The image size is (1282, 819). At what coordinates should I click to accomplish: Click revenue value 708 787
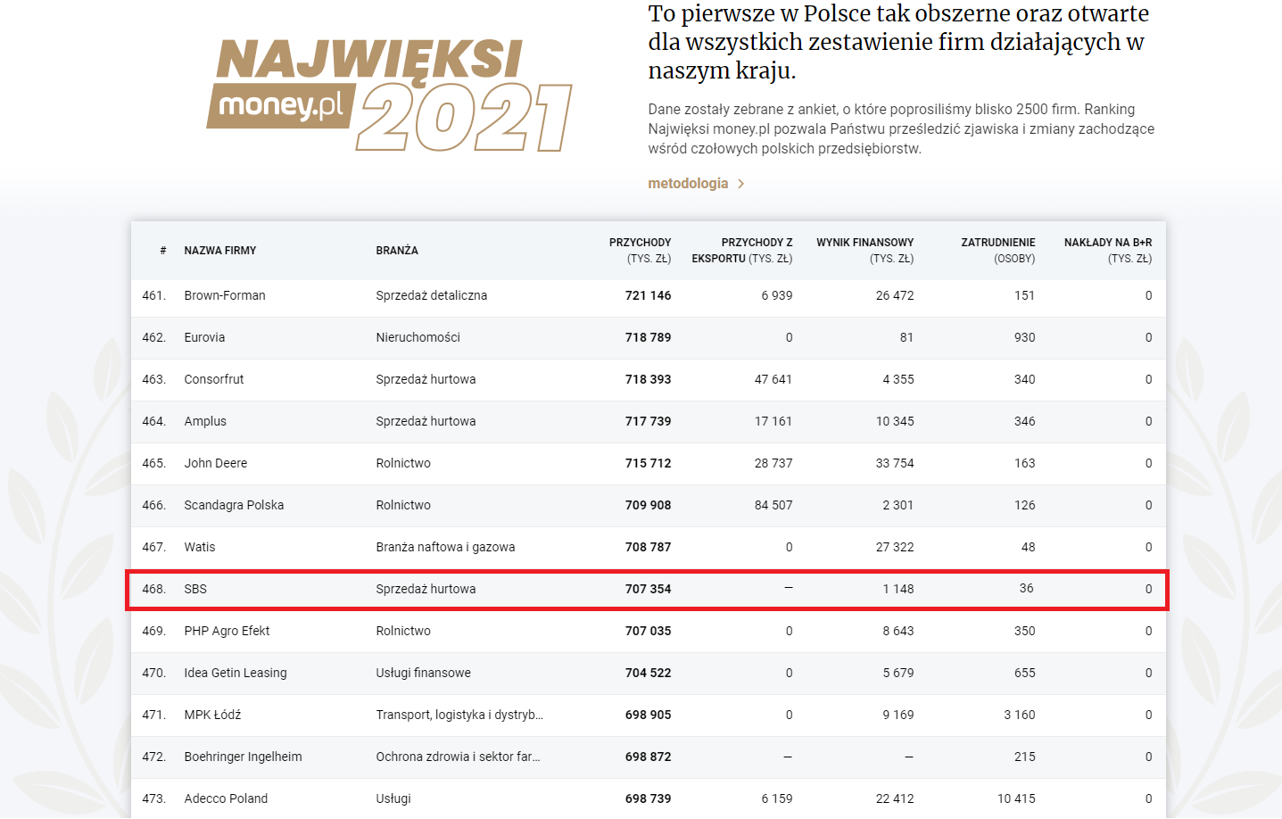(x=648, y=547)
